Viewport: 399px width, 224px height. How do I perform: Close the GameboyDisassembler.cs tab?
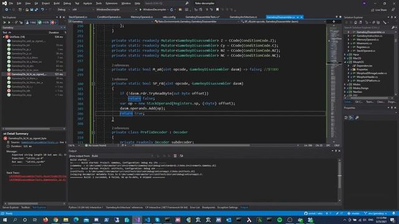point(302,17)
